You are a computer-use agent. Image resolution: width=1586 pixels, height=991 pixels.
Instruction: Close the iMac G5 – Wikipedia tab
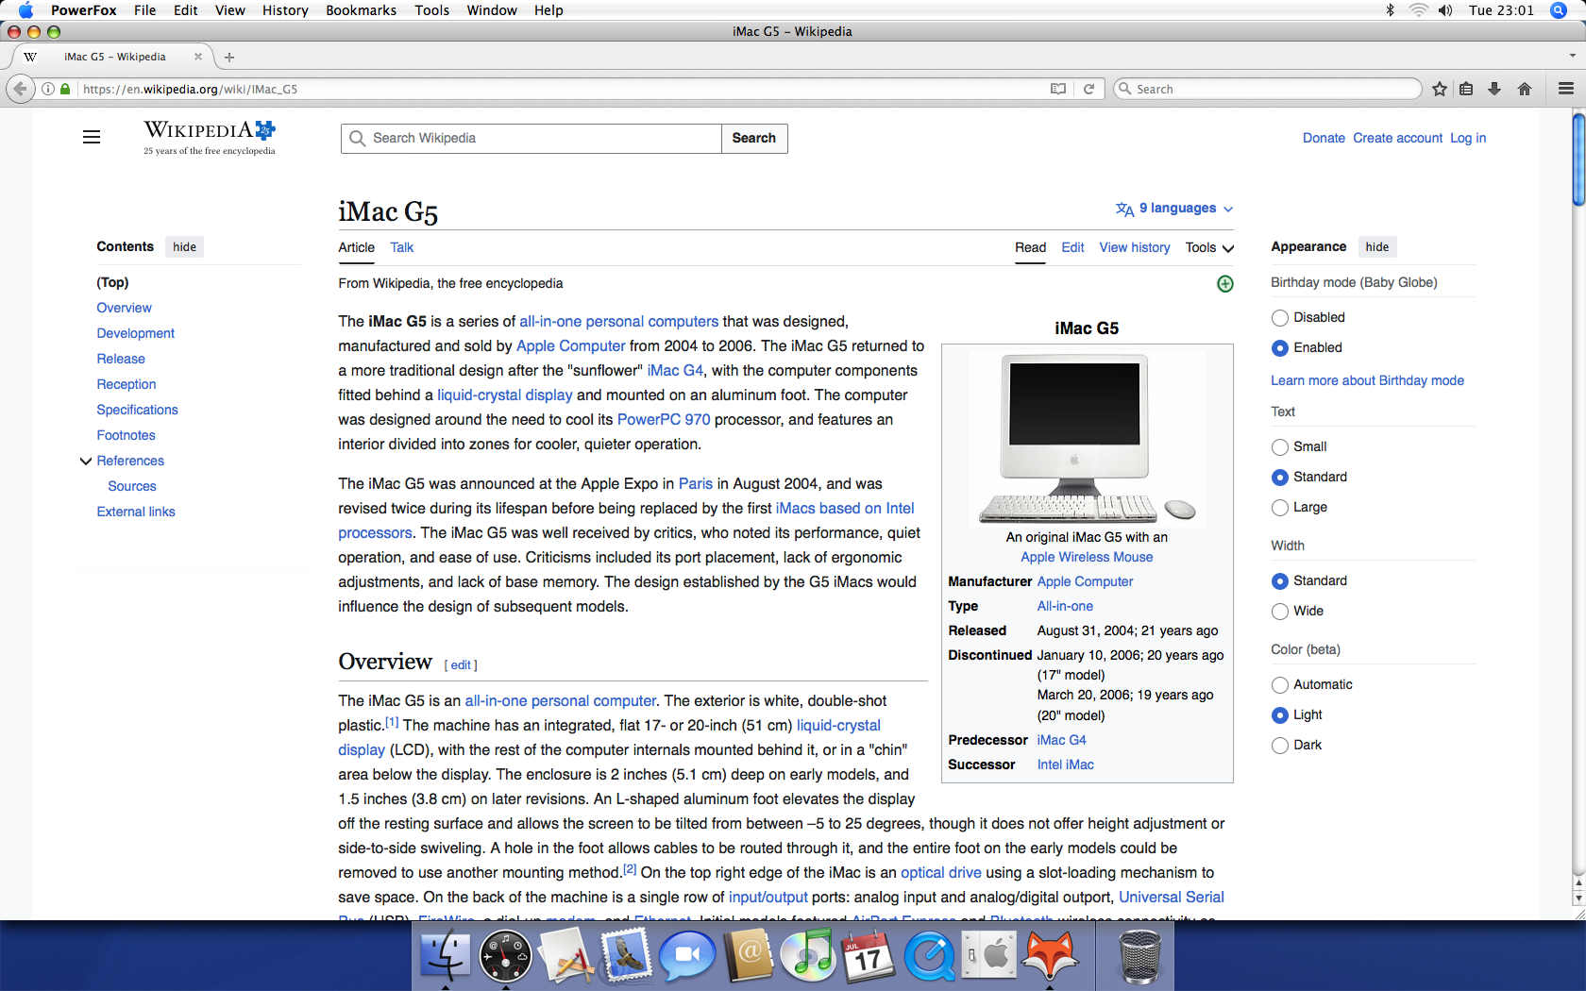click(x=198, y=57)
